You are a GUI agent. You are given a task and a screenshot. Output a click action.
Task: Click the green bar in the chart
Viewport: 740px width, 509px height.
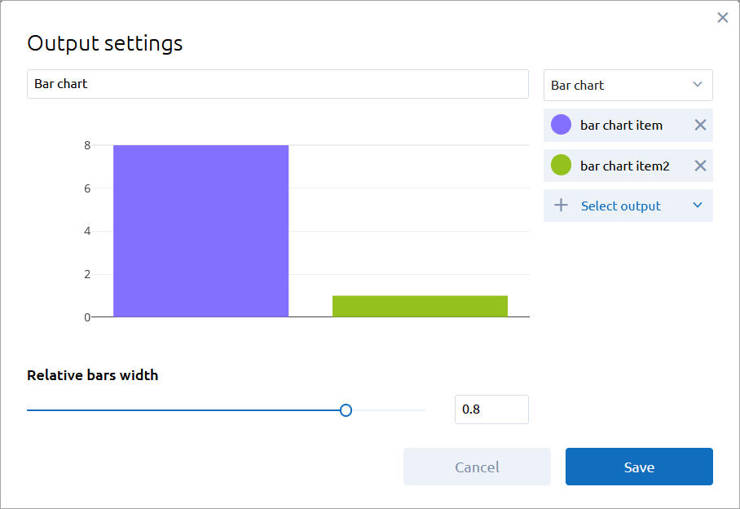click(x=420, y=306)
